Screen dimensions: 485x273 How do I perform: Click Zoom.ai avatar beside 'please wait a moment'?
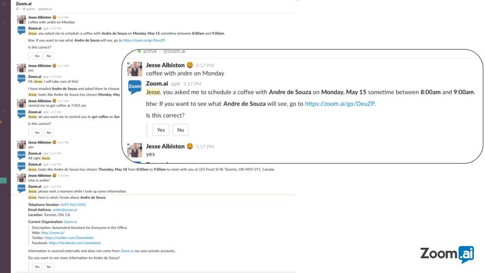click(x=21, y=189)
